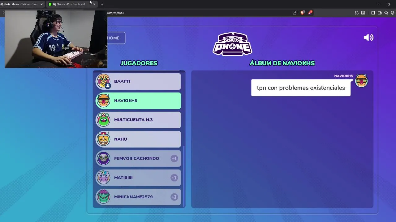Viewport: 396px width, 222px height.
Task: Click the JUGADORES heading
Action: [x=139, y=63]
